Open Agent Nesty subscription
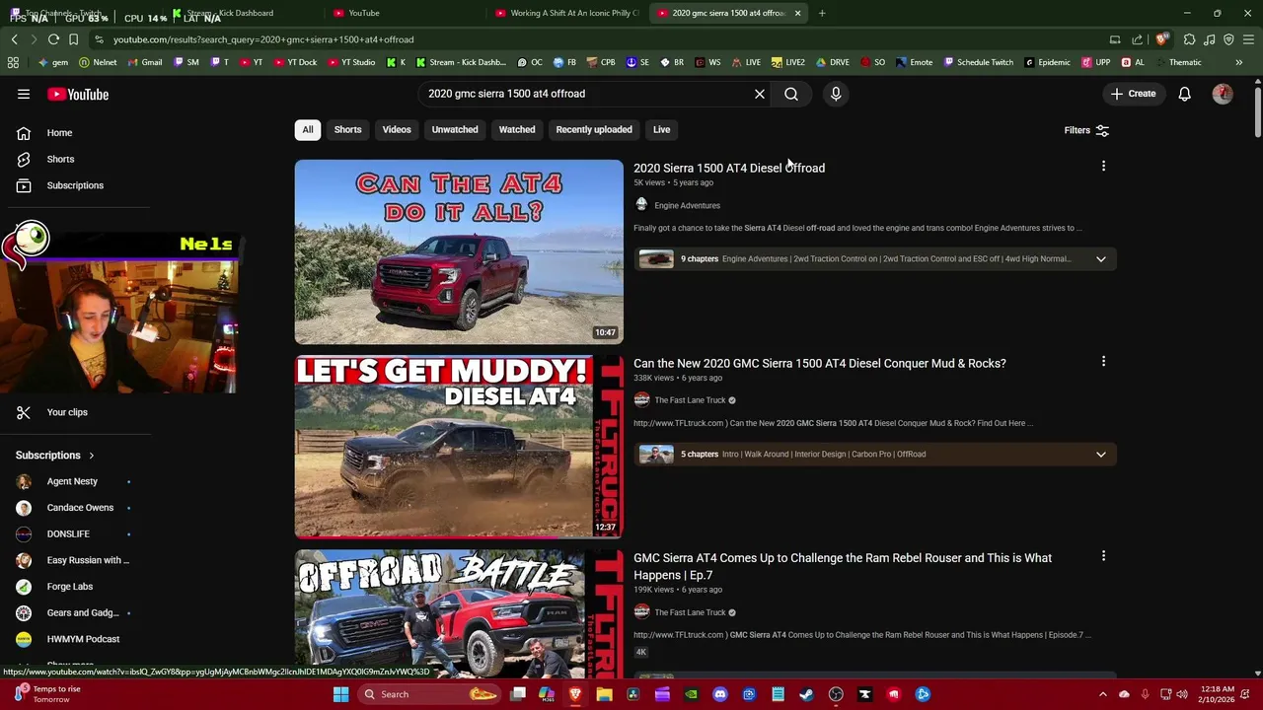The image size is (1263, 710). click(72, 481)
